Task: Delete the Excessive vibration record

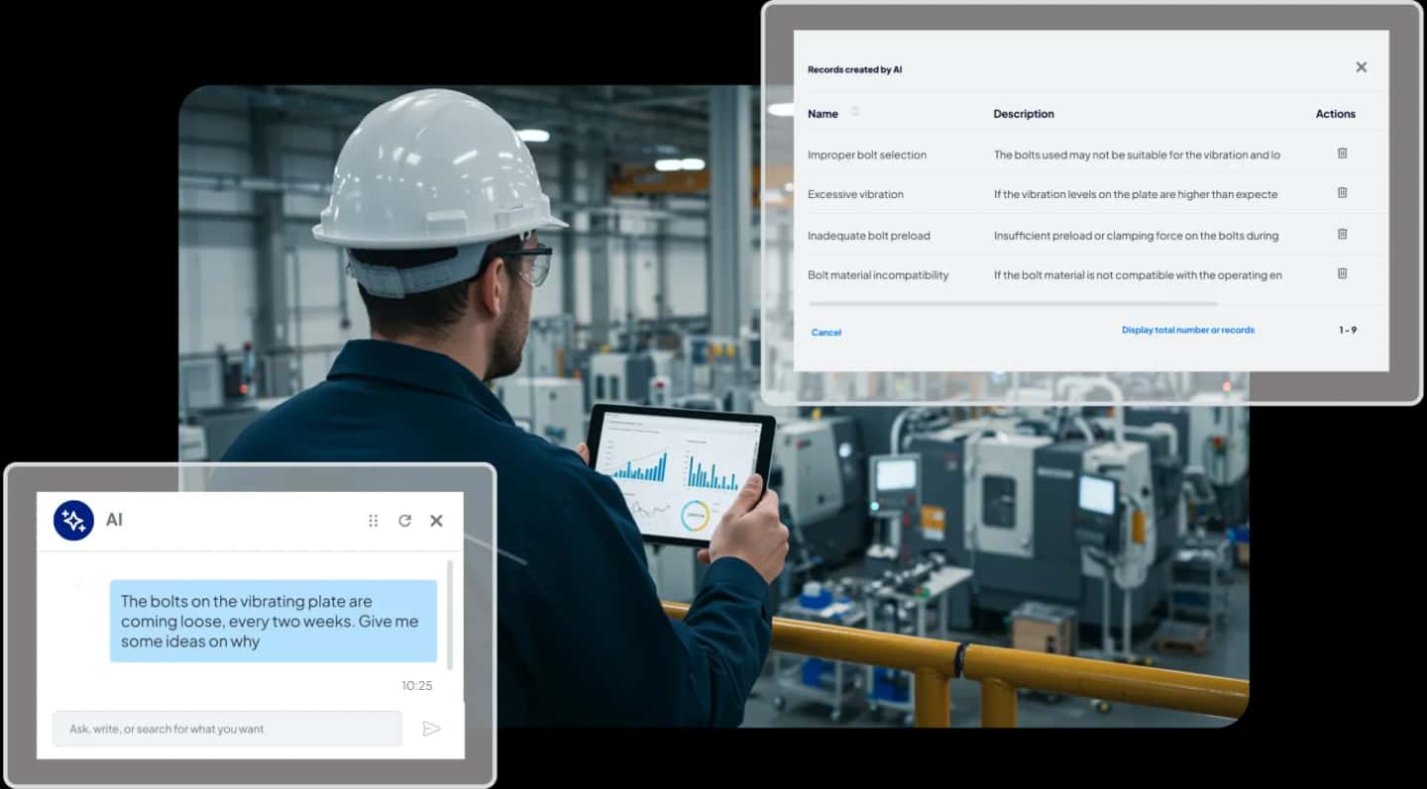Action: pos(1342,193)
